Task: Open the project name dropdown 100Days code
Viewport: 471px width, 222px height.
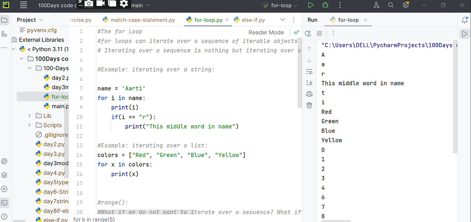Action: pyautogui.click(x=58, y=6)
